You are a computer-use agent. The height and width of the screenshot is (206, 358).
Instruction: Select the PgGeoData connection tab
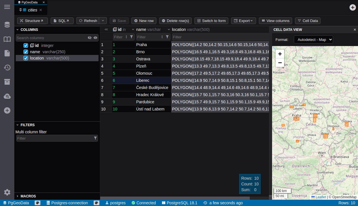[29, 2]
